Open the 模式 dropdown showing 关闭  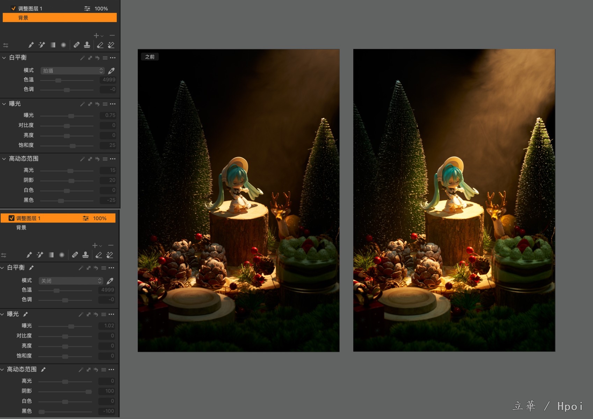71,281
